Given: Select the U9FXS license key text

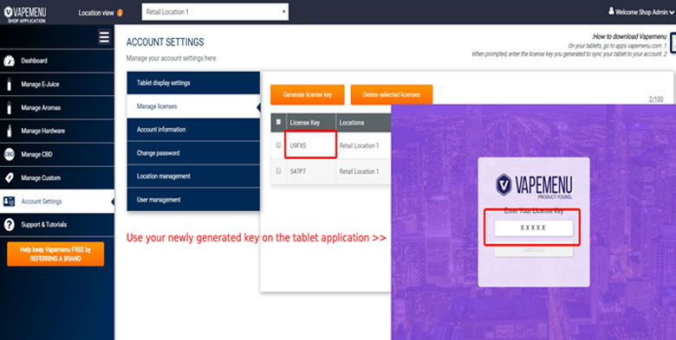Looking at the screenshot, I should tap(298, 146).
